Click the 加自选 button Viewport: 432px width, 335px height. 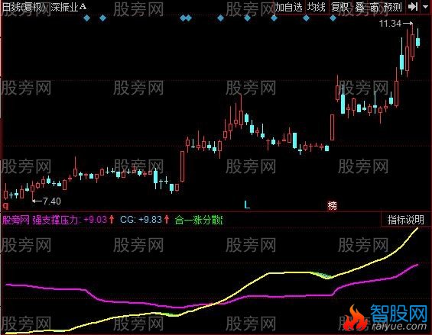point(288,7)
